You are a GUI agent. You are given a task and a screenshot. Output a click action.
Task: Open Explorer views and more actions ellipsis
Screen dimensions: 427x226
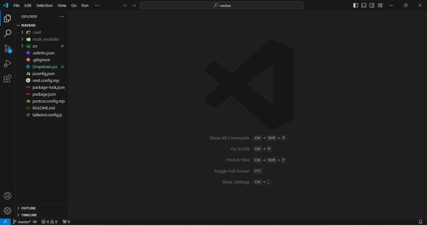pos(62,17)
